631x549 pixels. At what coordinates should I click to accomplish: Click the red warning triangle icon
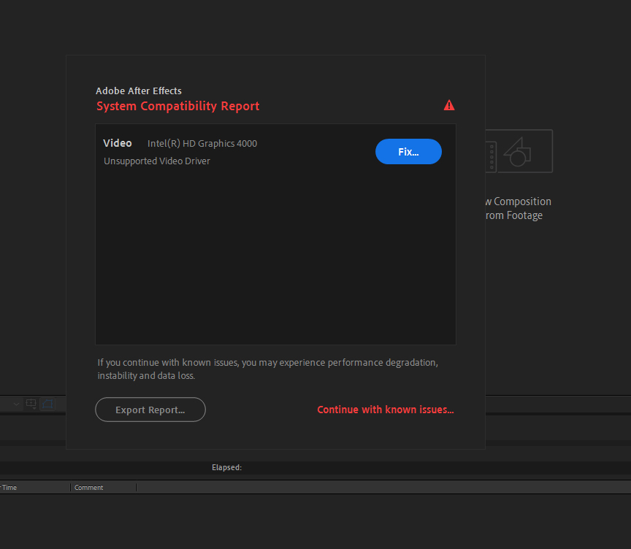point(449,105)
